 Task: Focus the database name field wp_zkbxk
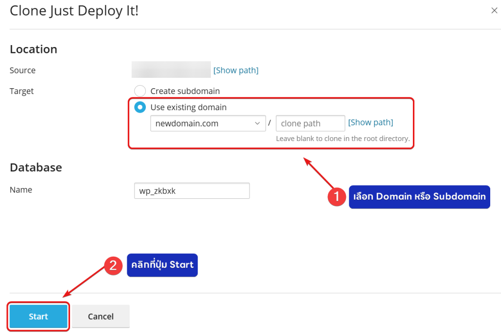pos(192,191)
